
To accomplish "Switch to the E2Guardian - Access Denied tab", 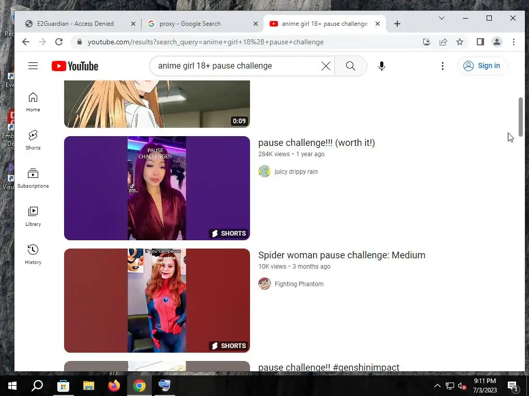I will pos(80,24).
